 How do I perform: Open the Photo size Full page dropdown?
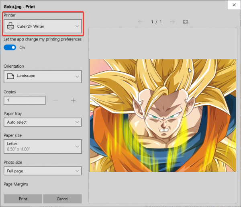click(x=43, y=171)
